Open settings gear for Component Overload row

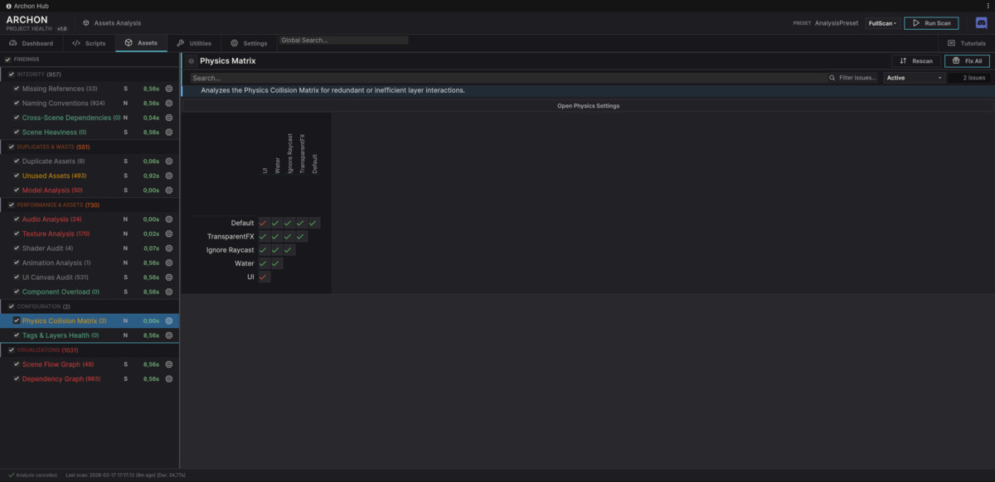[168, 292]
